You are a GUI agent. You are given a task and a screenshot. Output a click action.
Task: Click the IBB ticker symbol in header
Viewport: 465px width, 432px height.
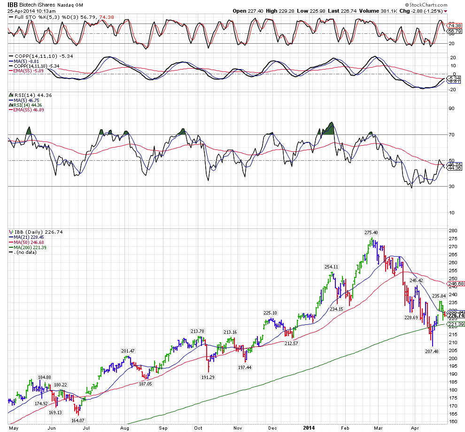(13, 5)
